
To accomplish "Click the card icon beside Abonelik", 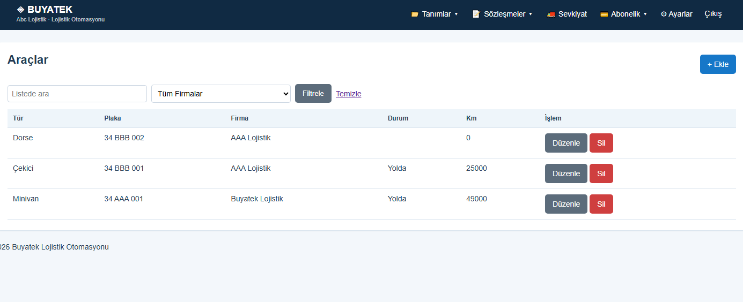I will pyautogui.click(x=604, y=14).
